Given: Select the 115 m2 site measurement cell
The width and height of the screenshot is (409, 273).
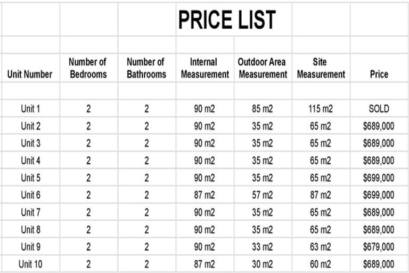Looking at the screenshot, I should [321, 109].
